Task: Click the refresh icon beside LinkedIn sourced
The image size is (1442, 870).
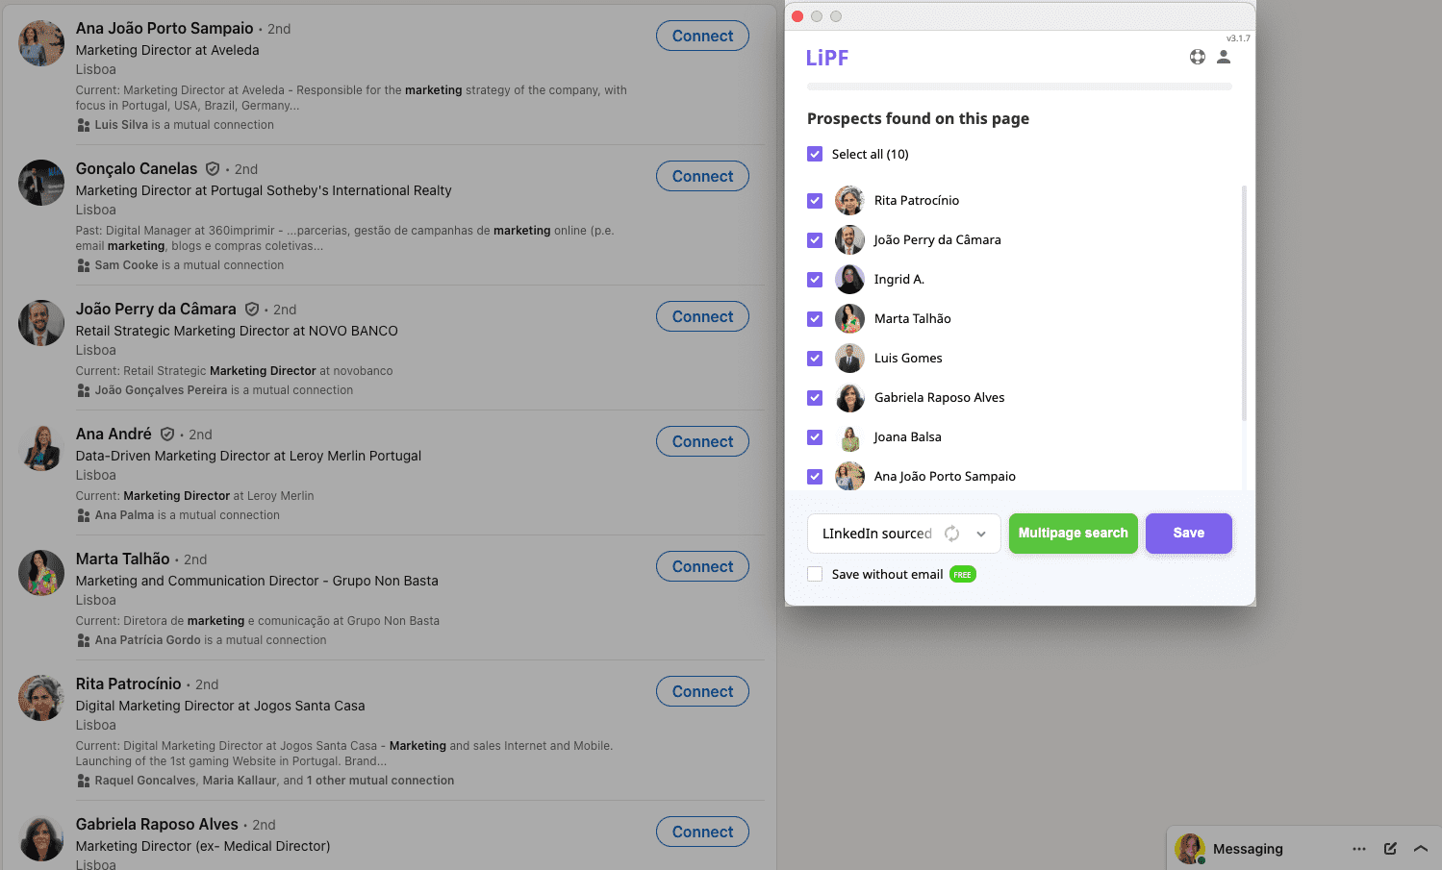Action: click(x=952, y=533)
